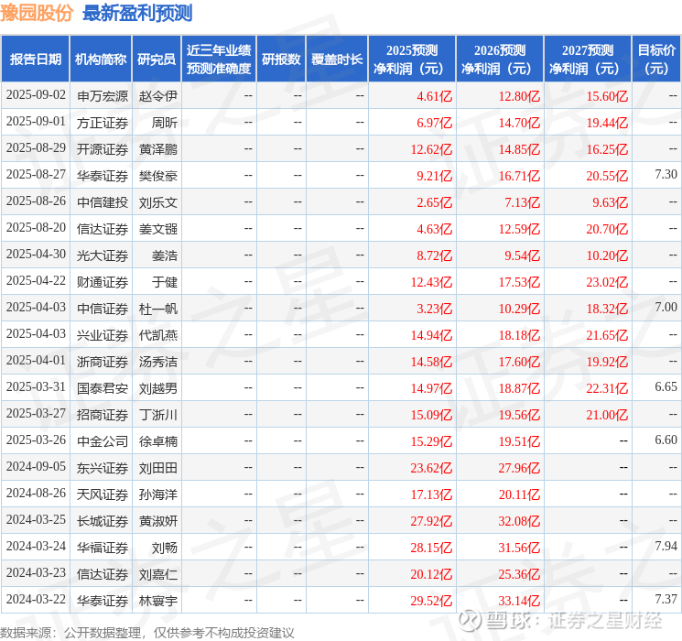
Task: Select the 报告日期 column header
Action: (35, 60)
